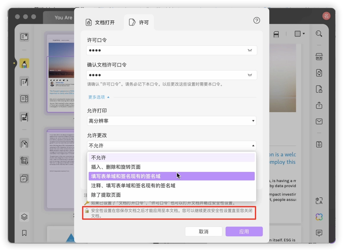Screen dimensions: 343x251
Task: Open the translate tool icon
Action: (x=319, y=201)
